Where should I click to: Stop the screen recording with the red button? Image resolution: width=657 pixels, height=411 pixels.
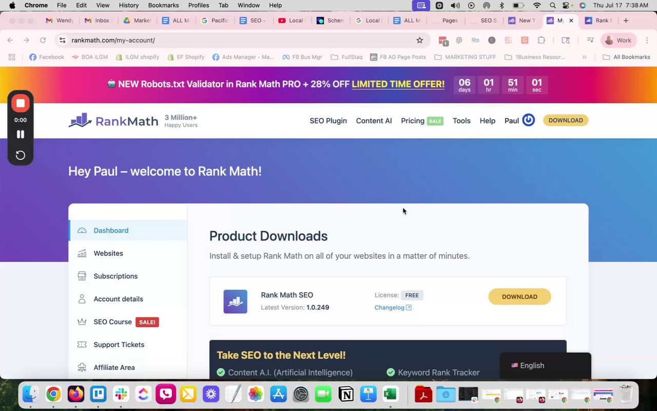21,103
